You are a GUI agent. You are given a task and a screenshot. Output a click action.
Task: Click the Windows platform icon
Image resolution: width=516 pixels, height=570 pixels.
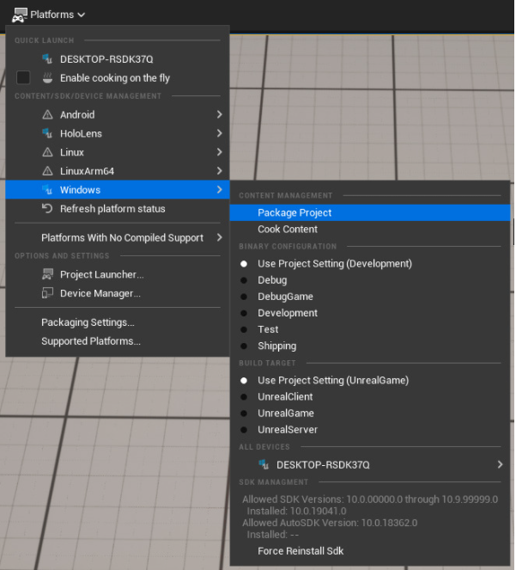[x=47, y=190]
